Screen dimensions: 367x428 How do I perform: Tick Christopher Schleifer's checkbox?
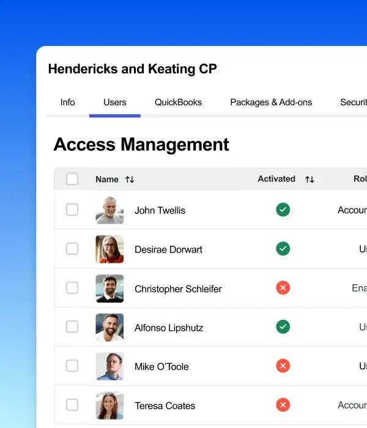point(72,288)
